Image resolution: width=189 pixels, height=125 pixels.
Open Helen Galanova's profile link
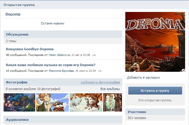pos(59,55)
